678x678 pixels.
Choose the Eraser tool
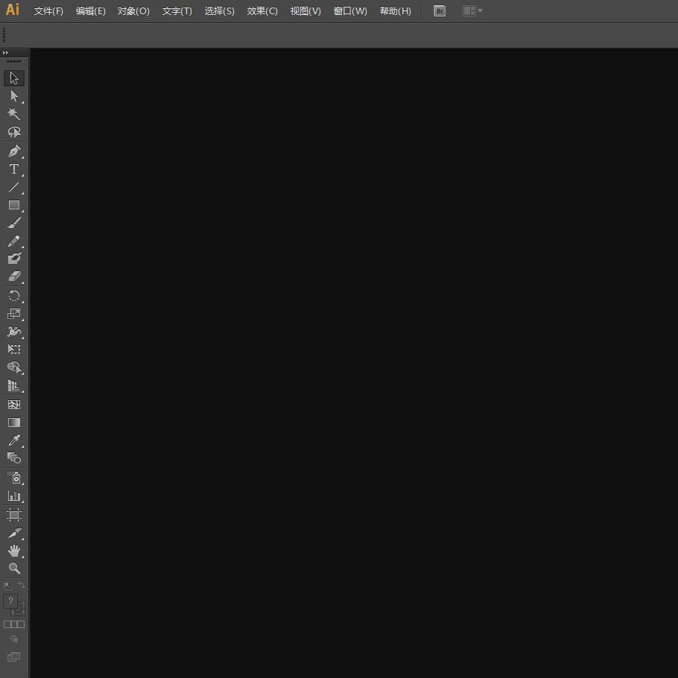click(x=14, y=276)
